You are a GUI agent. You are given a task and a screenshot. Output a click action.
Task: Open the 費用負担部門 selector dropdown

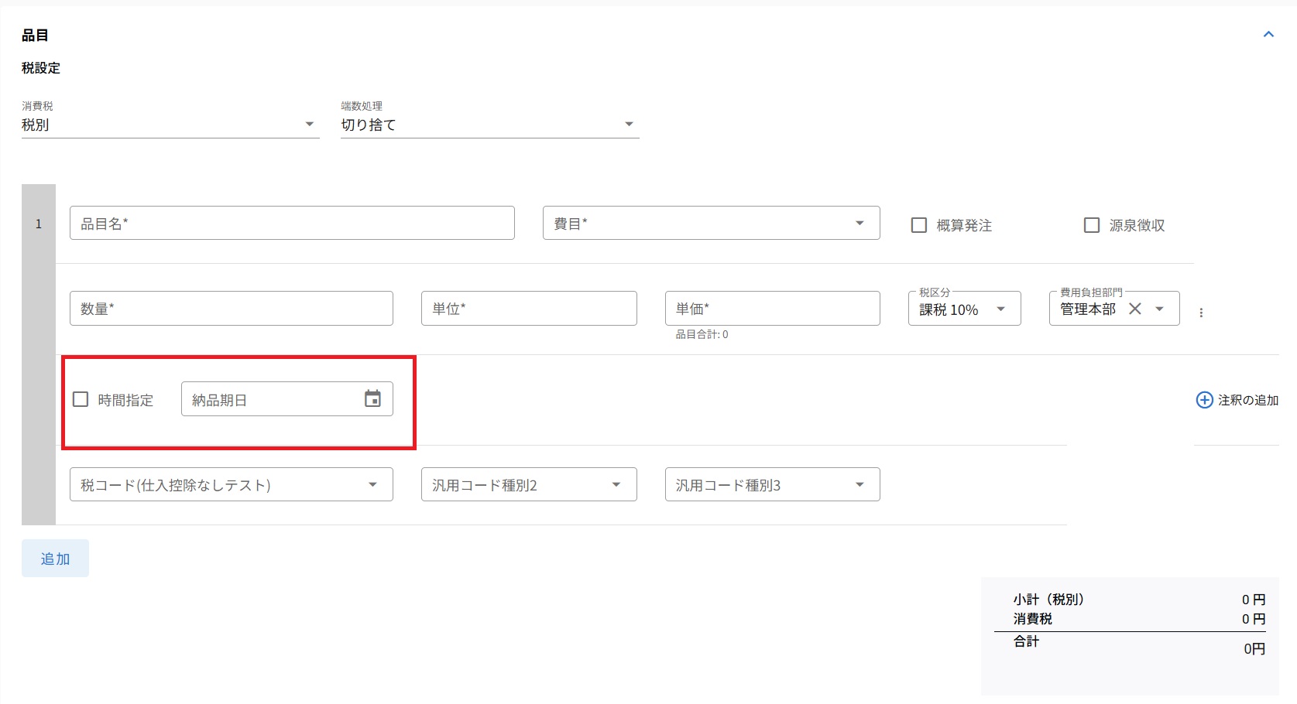(x=1160, y=308)
